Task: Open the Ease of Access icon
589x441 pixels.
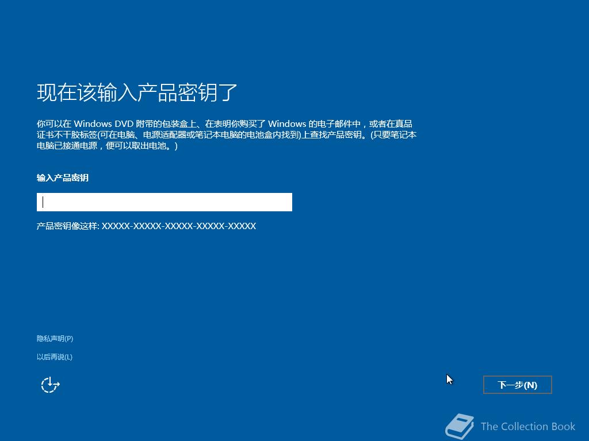Action: [50, 385]
